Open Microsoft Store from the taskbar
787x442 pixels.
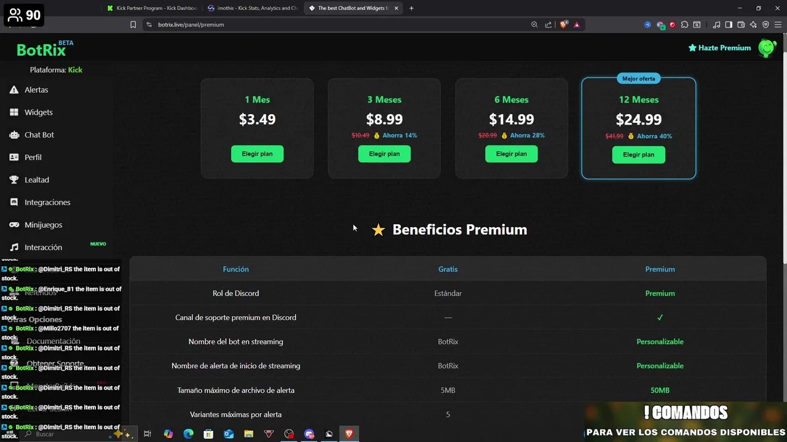click(208, 434)
